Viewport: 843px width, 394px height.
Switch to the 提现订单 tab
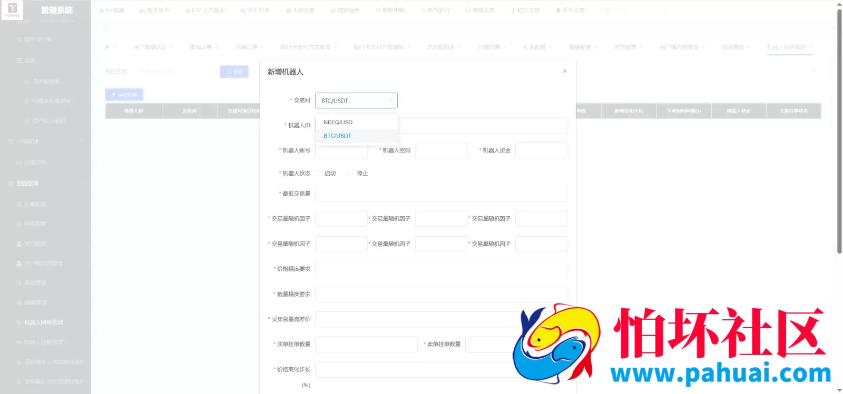pos(201,47)
